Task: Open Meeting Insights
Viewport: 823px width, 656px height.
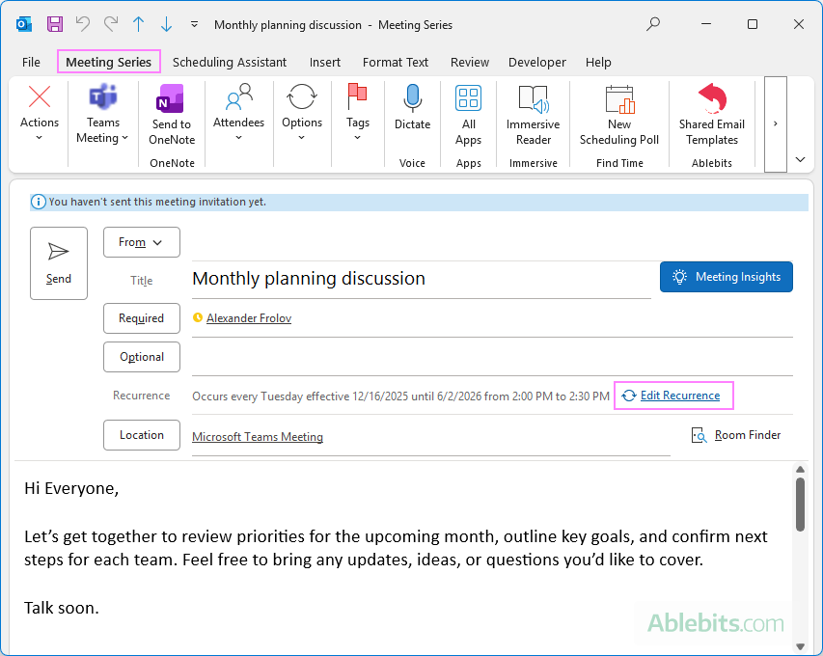Action: (x=726, y=277)
